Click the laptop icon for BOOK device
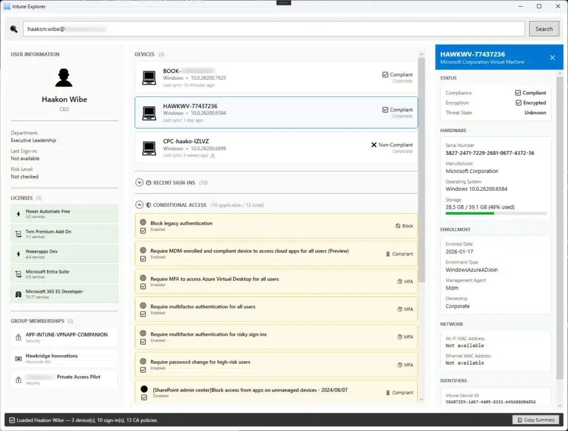This screenshot has width=568, height=431. [x=149, y=78]
